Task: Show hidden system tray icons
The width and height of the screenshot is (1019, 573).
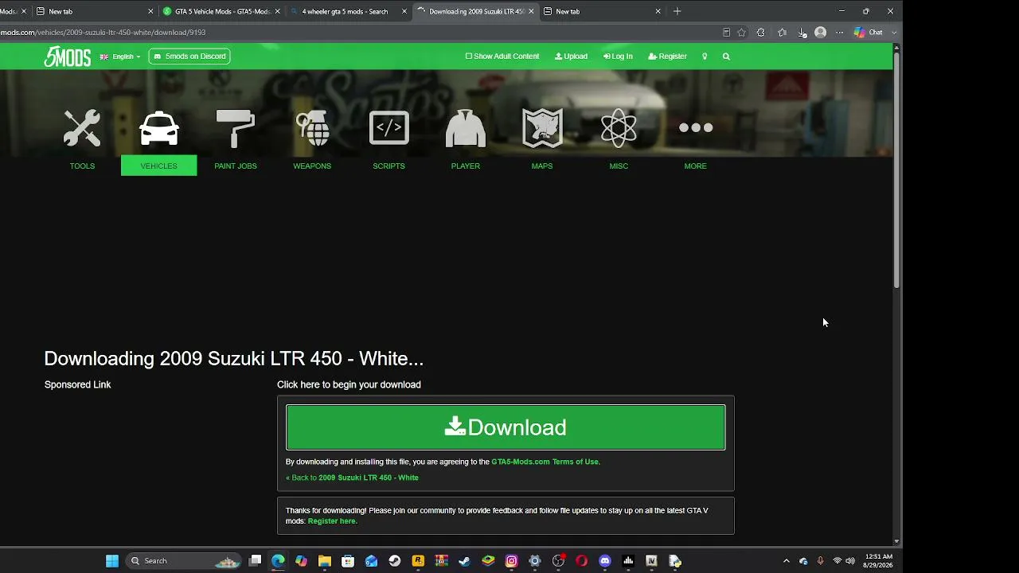Action: [x=787, y=561]
